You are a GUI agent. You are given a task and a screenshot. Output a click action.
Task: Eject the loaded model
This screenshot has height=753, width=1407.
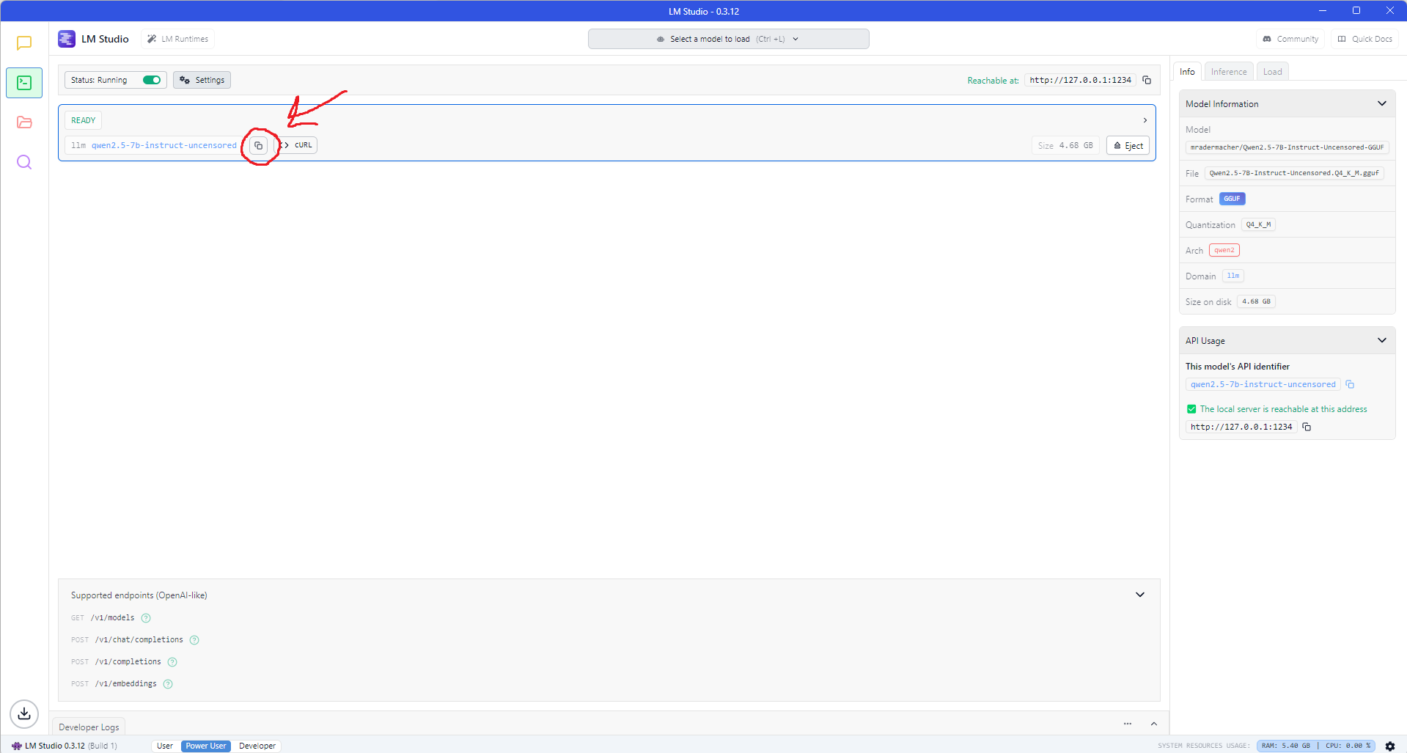1128,145
